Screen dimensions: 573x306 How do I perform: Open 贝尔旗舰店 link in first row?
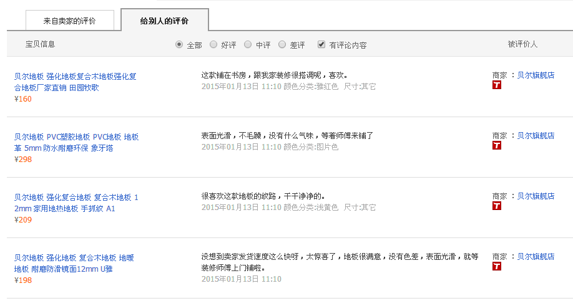tap(536, 75)
